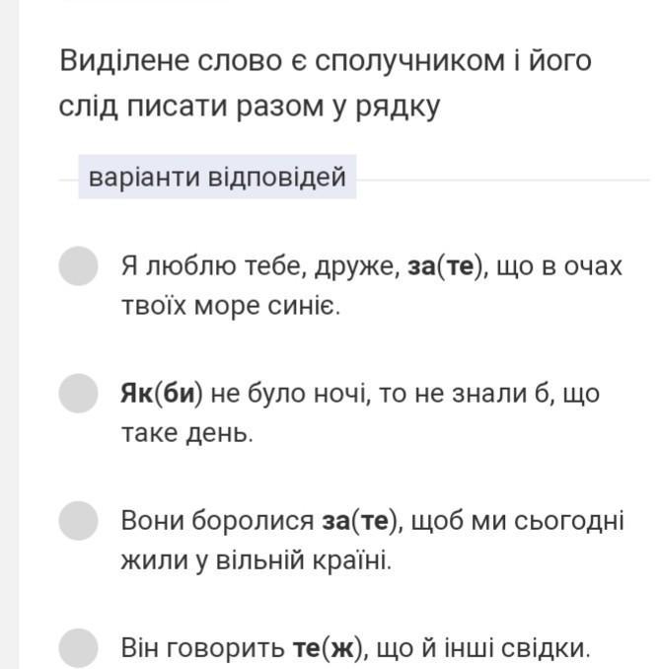658x669 pixels.
Task: Click bold "за(те)" after "Вони боролися"
Action: coord(359,521)
